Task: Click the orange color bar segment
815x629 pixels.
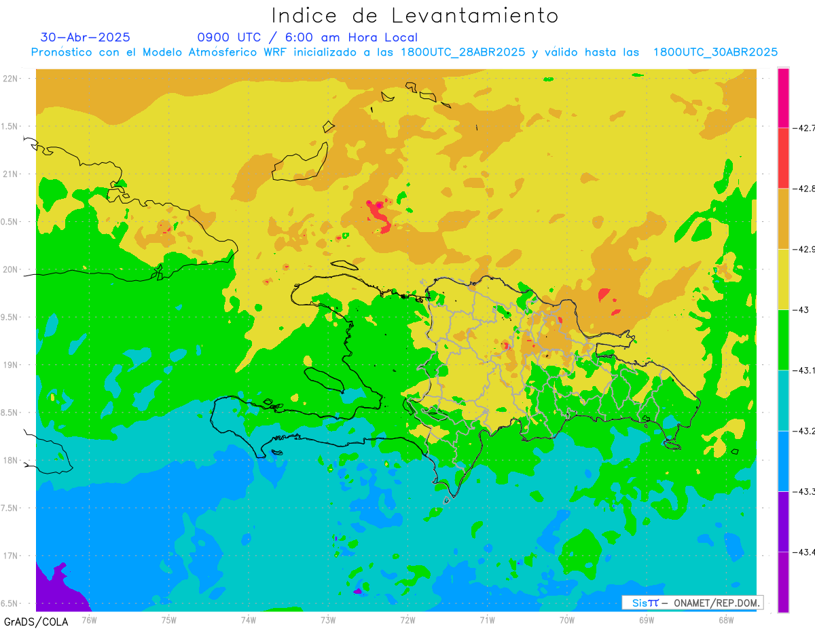Action: (783, 218)
